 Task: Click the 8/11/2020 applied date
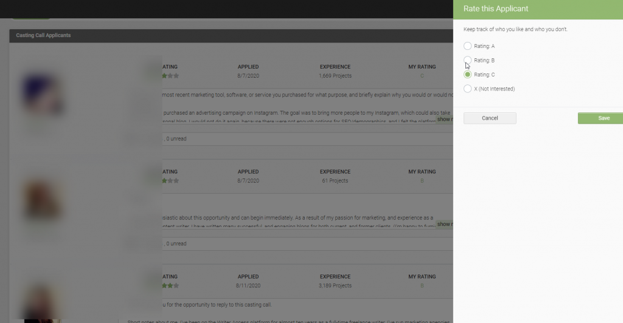248,286
